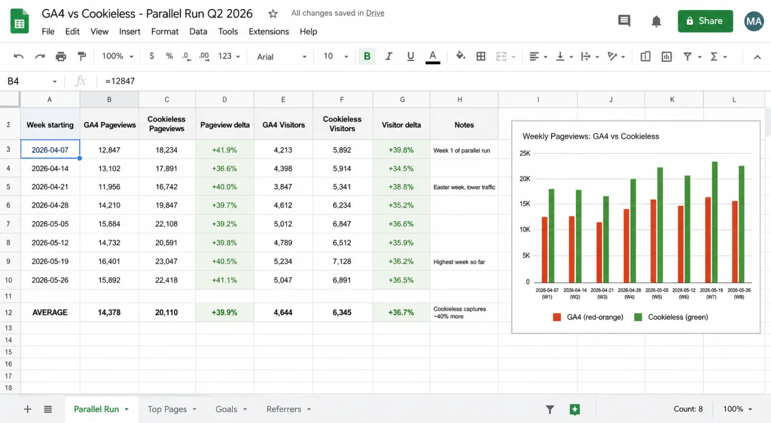
Task: Click the green Explore icon in status bar
Action: coord(575,409)
